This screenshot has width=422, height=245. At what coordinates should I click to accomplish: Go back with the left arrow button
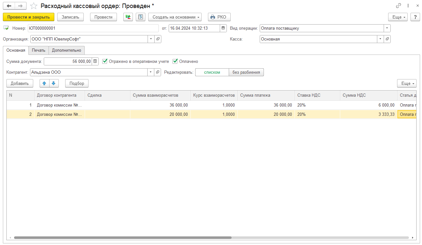point(9,6)
